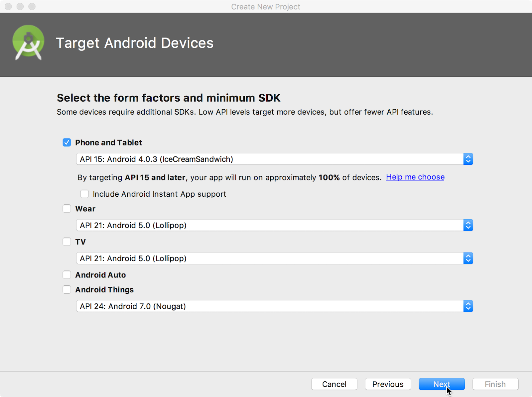Viewport: 532px width, 397px height.
Task: Click the Android Studio logo icon
Action: pyautogui.click(x=28, y=43)
